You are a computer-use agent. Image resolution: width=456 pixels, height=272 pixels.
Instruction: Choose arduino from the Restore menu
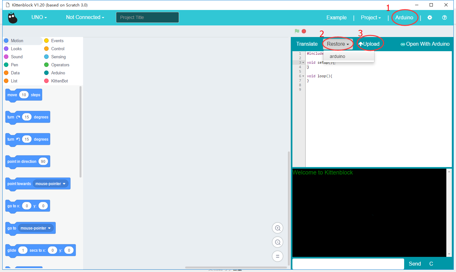tap(349, 56)
